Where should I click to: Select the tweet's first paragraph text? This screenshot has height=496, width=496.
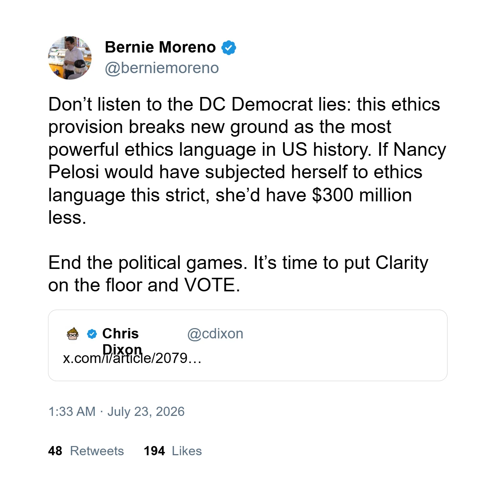point(247,161)
